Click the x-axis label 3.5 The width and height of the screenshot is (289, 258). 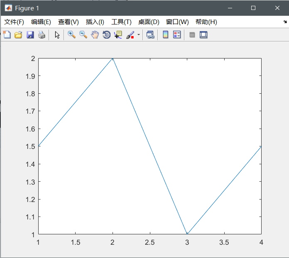224,242
